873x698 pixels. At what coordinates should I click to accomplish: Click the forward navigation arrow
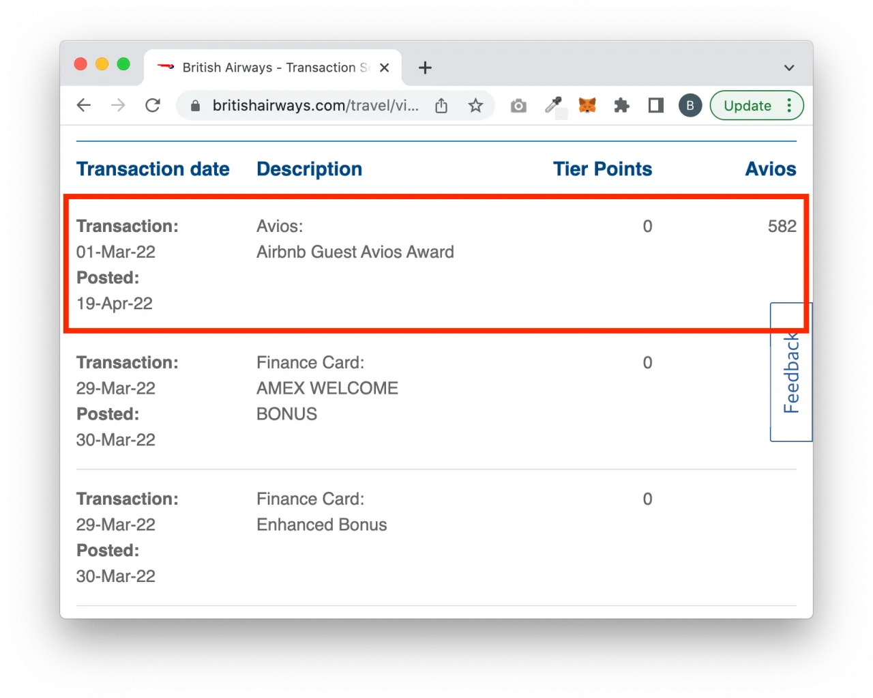(118, 105)
